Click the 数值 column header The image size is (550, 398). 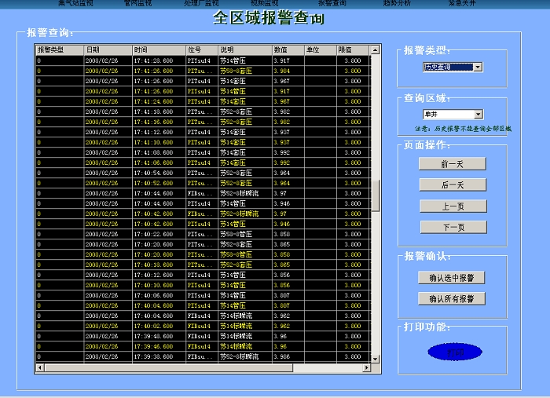pos(287,50)
